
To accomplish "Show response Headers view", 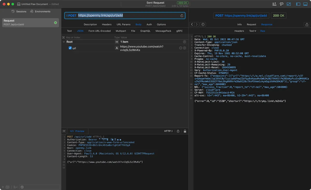I will click(x=239, y=31).
